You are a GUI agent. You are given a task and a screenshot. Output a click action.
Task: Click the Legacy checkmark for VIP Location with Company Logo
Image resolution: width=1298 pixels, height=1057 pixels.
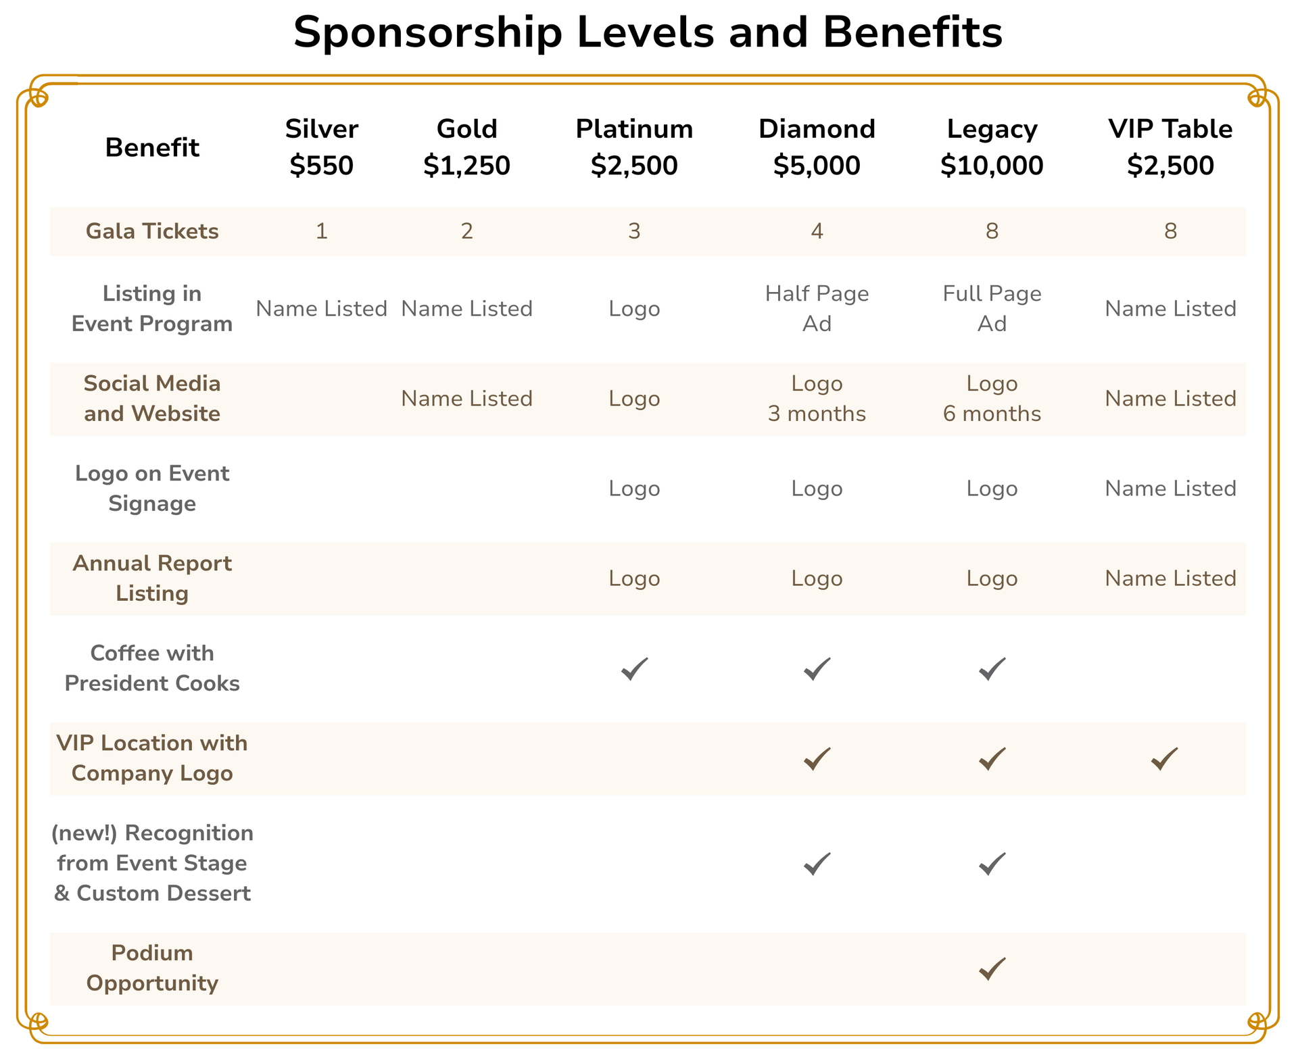992,759
